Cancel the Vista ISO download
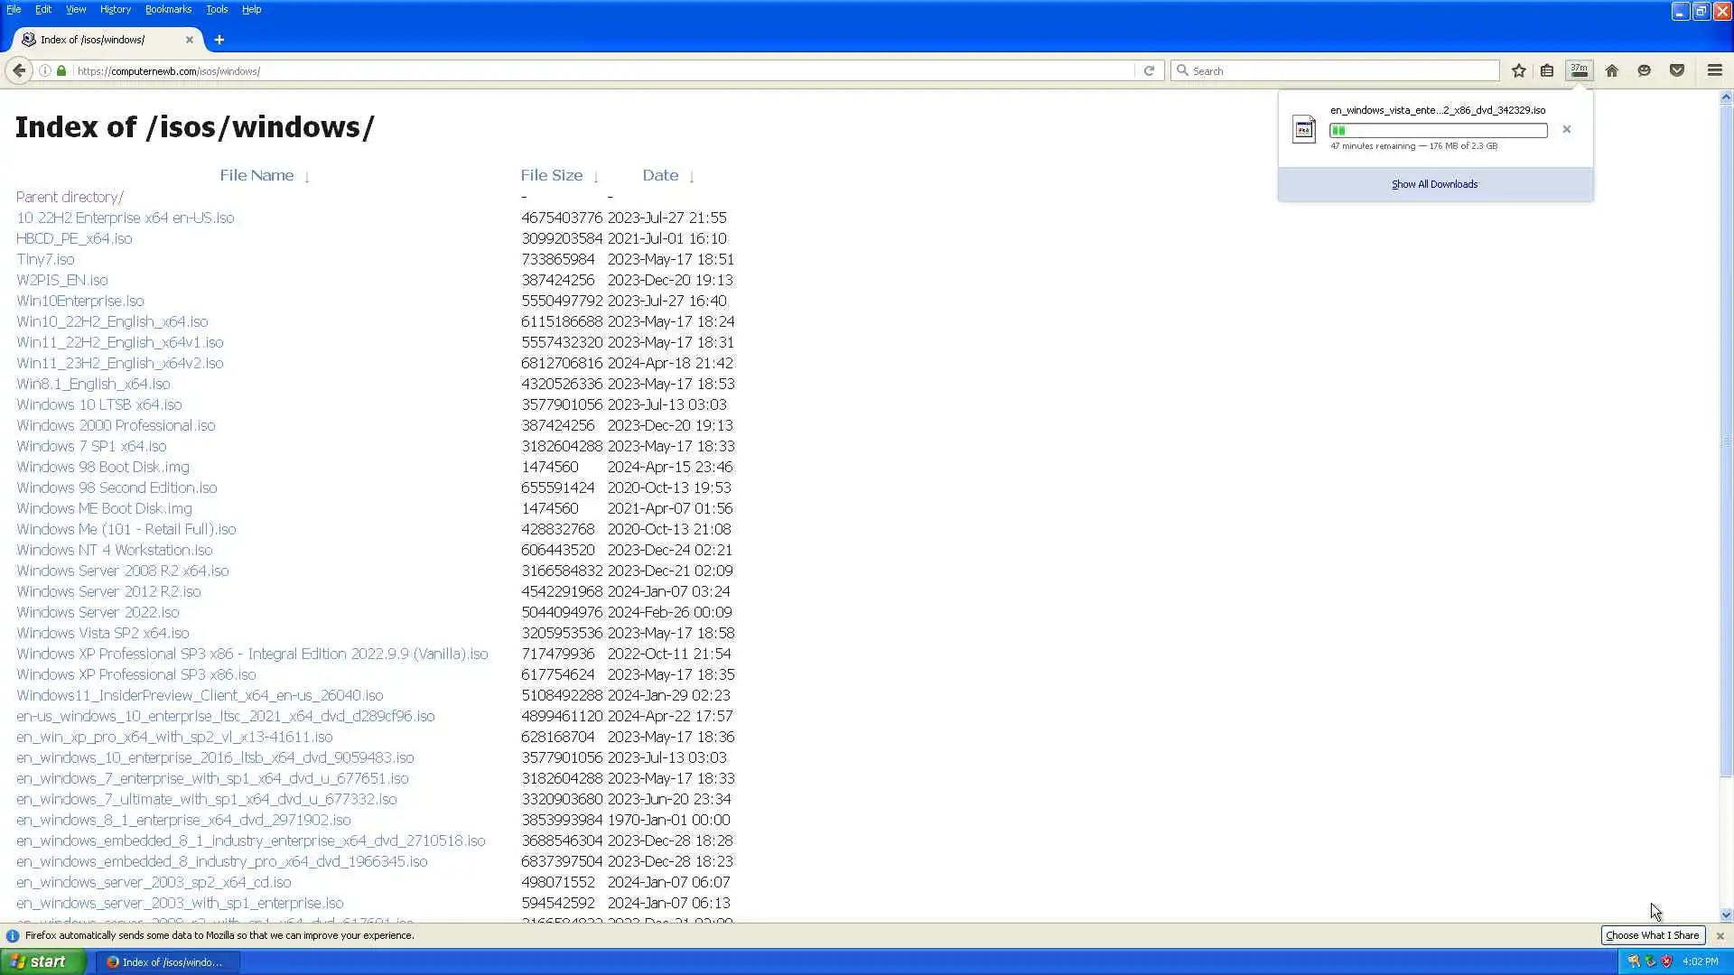1734x975 pixels. (1567, 129)
